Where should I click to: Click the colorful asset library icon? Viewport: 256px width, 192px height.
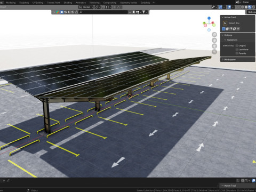point(58,12)
